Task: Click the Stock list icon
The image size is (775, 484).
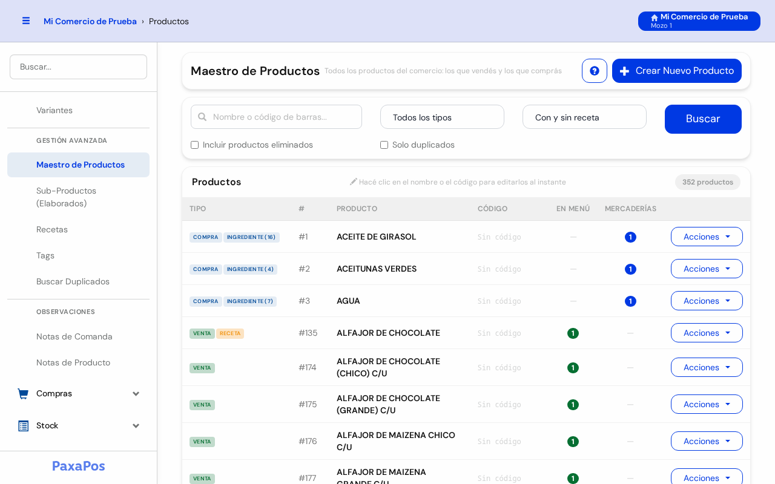Action: [23, 426]
